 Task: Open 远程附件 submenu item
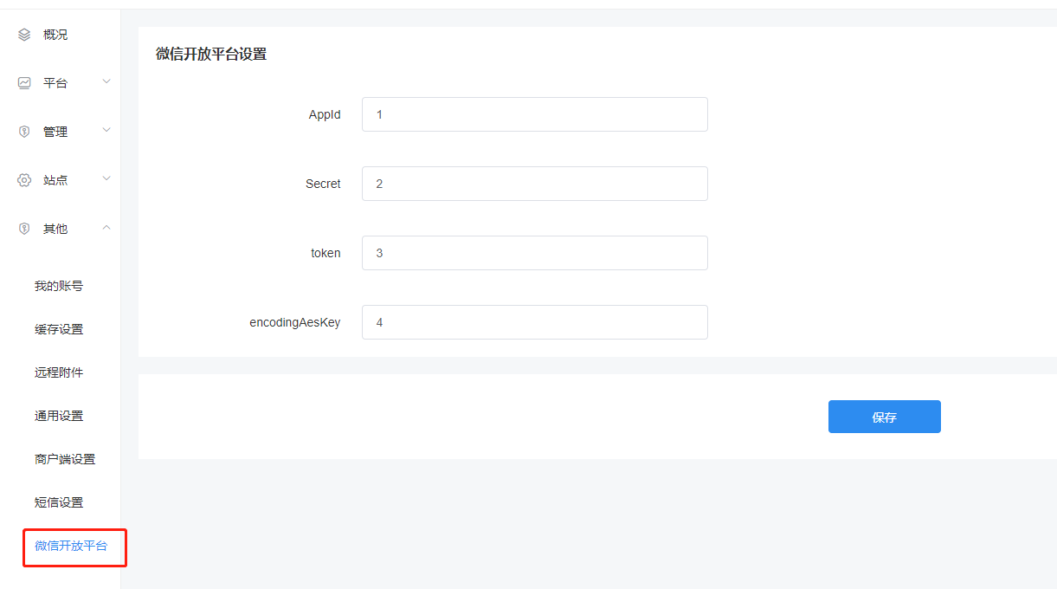59,372
